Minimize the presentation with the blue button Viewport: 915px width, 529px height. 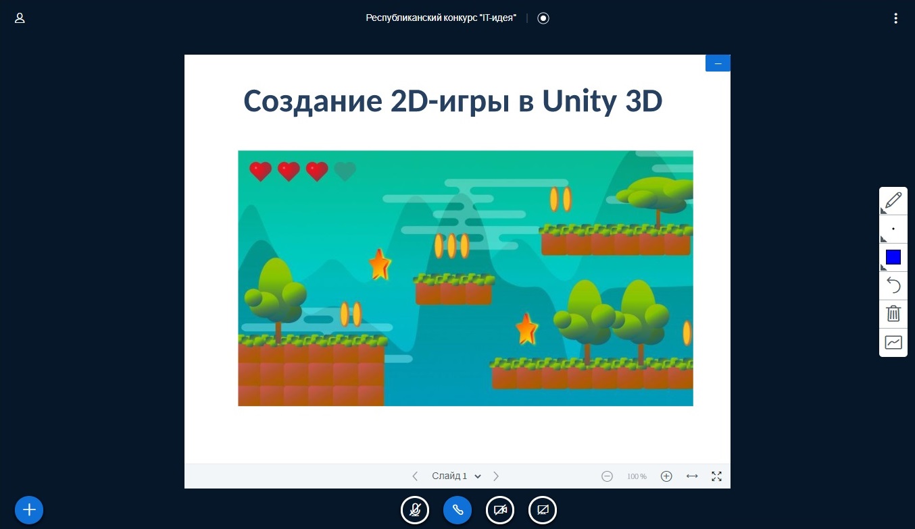pos(718,63)
